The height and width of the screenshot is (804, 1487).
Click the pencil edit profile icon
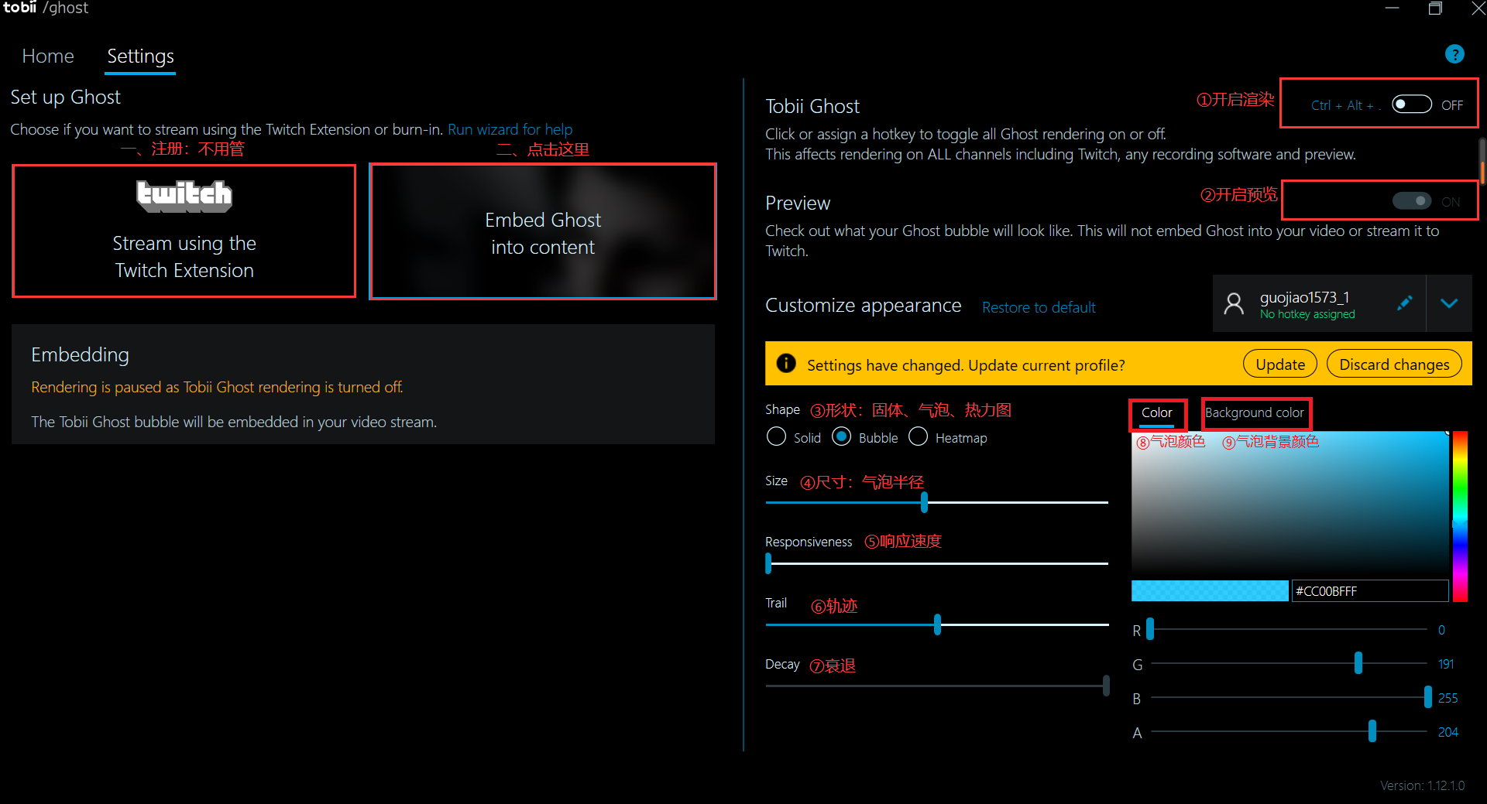(x=1404, y=303)
